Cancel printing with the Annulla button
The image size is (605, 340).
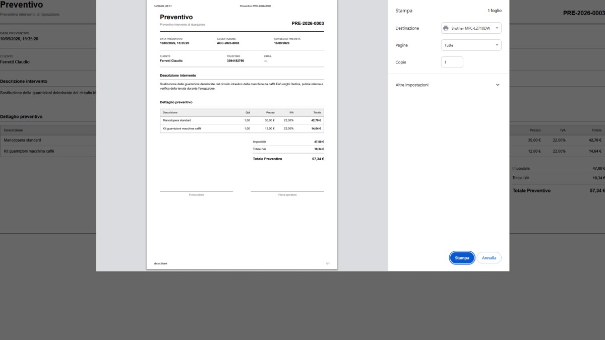click(489, 258)
